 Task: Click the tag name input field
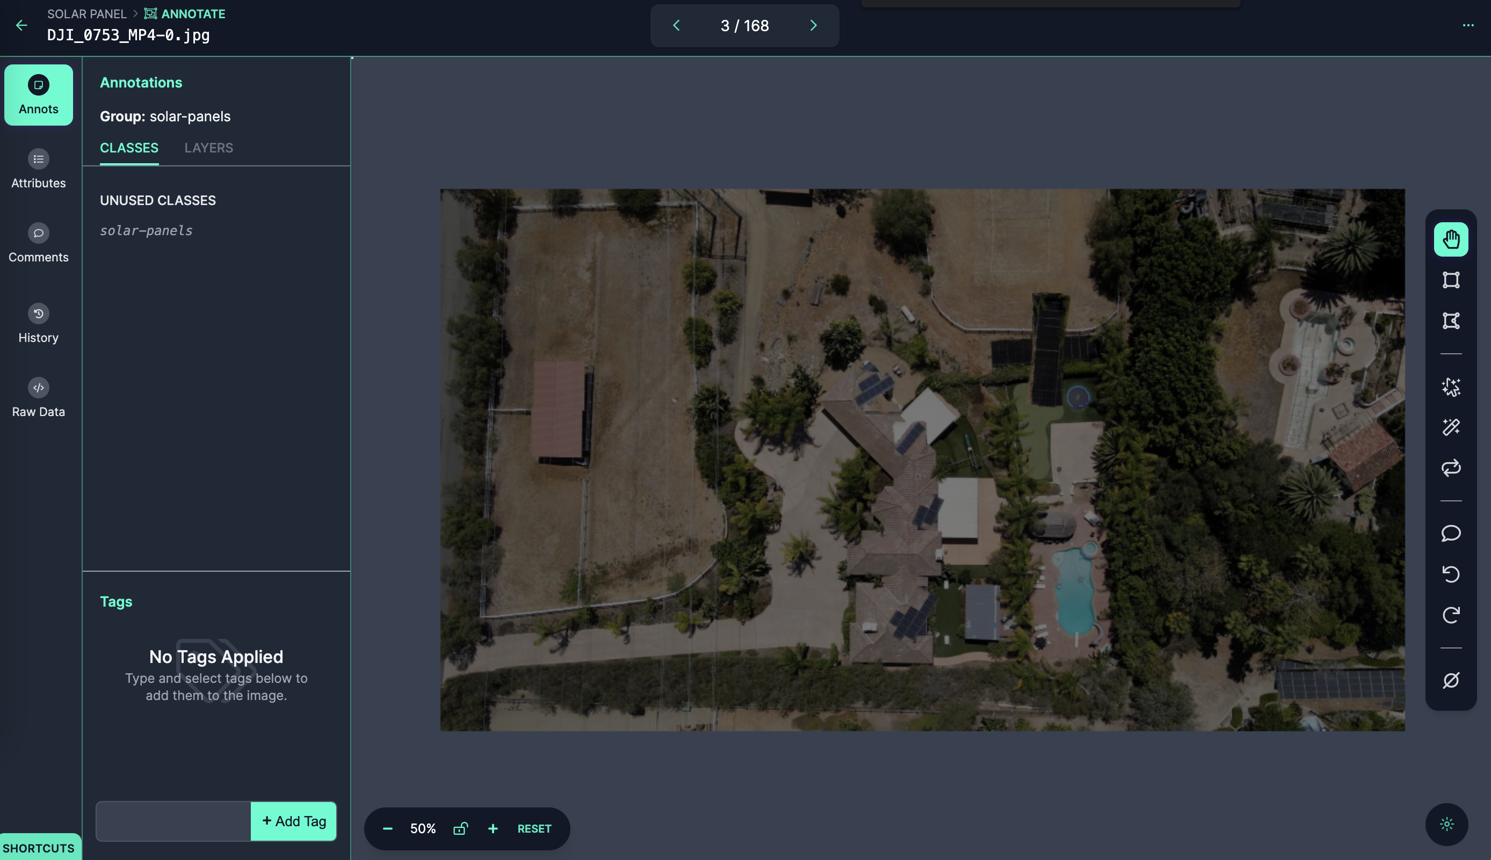[x=173, y=821]
